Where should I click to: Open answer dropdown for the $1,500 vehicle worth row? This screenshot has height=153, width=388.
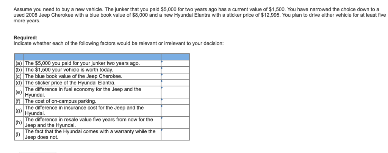point(175,70)
